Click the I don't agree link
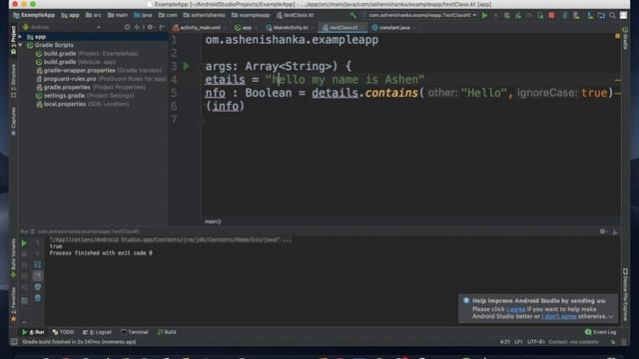This screenshot has height=359, width=639. pos(559,316)
